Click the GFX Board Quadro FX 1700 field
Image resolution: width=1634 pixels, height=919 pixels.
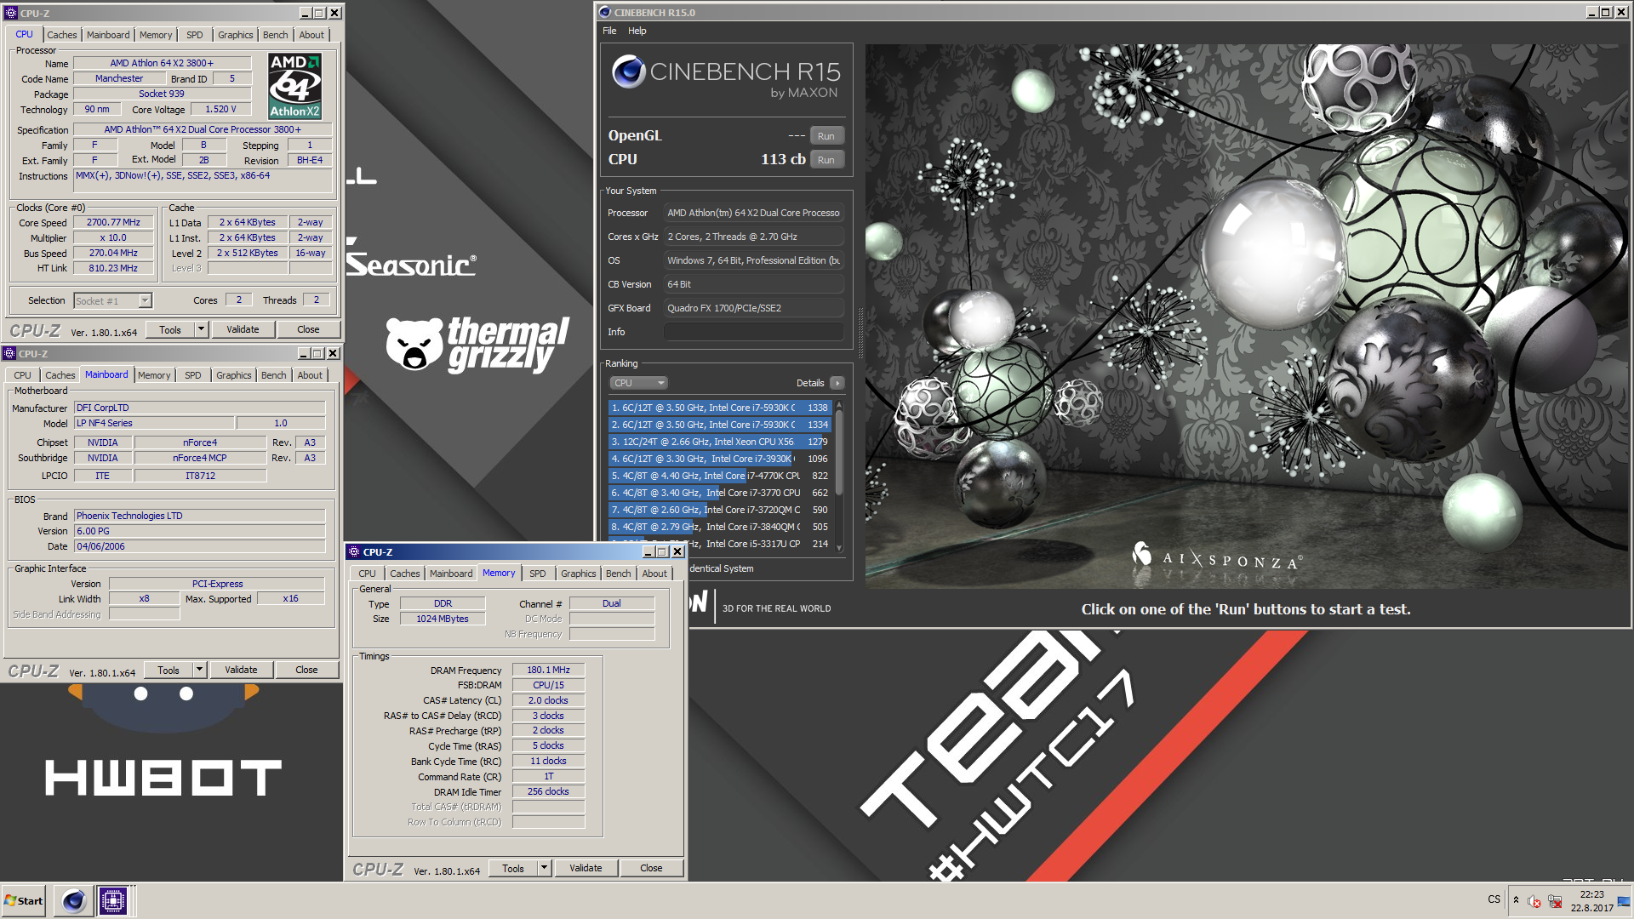point(754,308)
